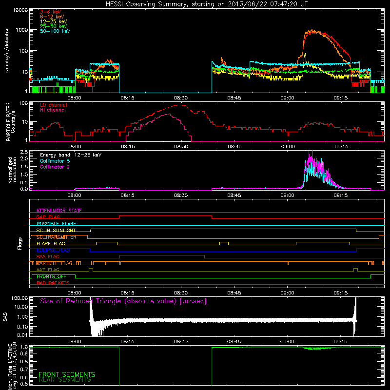The image size is (390, 390).
Task: Select the 6-12 keV legend label
Action: click(52, 17)
